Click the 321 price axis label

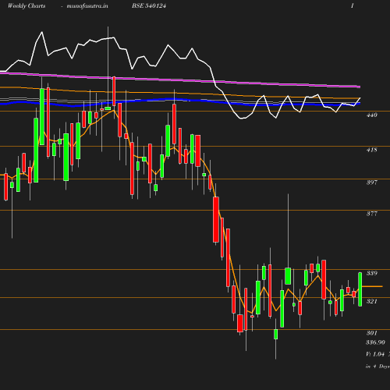371,301
